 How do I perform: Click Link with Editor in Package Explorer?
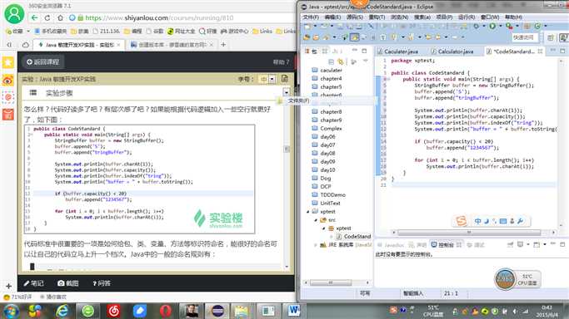[x=341, y=61]
